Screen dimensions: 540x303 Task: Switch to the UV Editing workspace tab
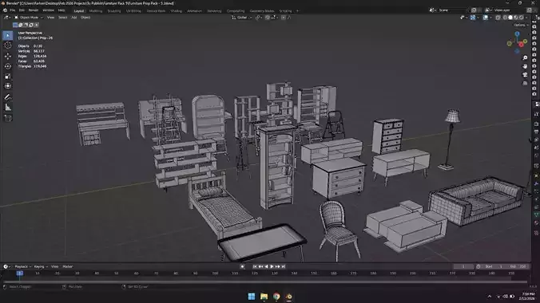click(x=133, y=11)
